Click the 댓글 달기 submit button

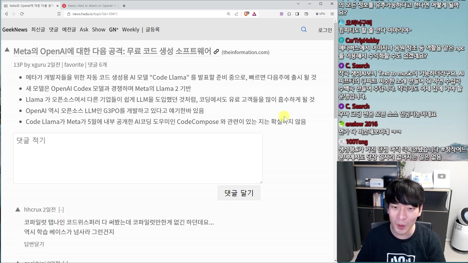(239, 193)
